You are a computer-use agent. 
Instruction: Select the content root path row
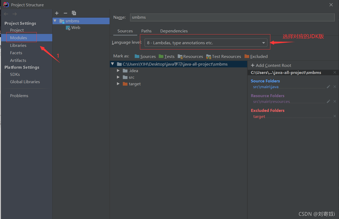coord(178,64)
